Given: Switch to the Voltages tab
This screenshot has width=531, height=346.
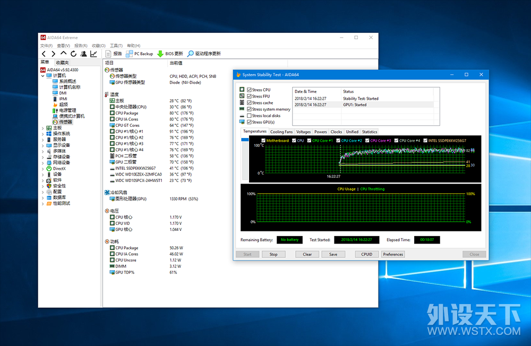Looking at the screenshot, I should pos(303,132).
